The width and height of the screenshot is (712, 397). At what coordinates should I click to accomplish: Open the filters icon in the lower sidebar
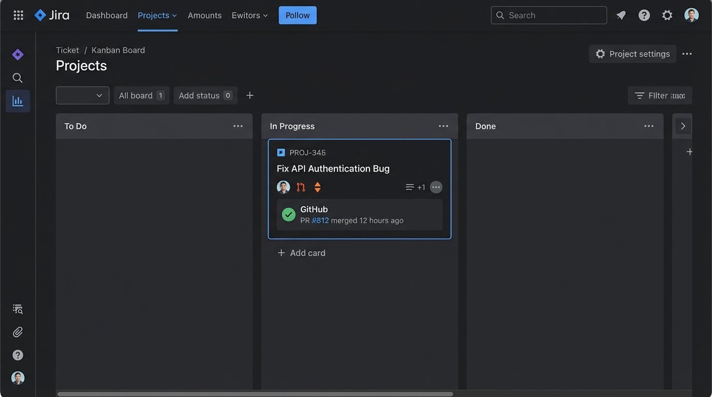point(17,308)
